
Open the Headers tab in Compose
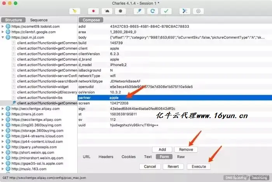tap(106, 157)
